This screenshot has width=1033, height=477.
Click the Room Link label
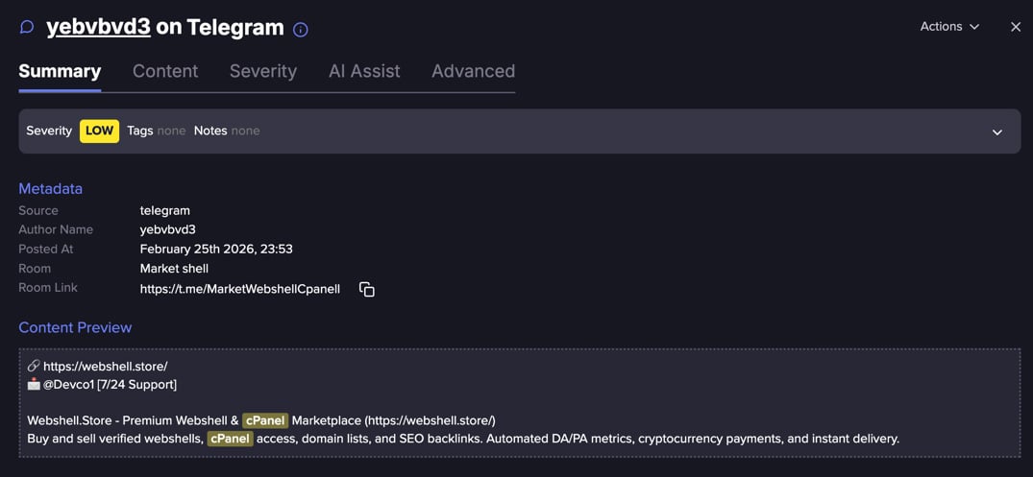point(48,288)
